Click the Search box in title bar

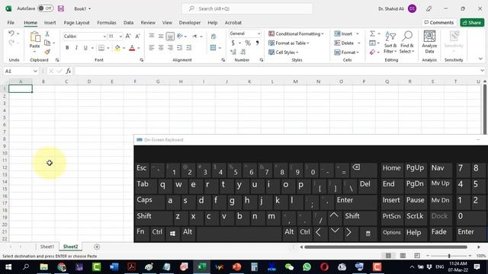[247, 8]
